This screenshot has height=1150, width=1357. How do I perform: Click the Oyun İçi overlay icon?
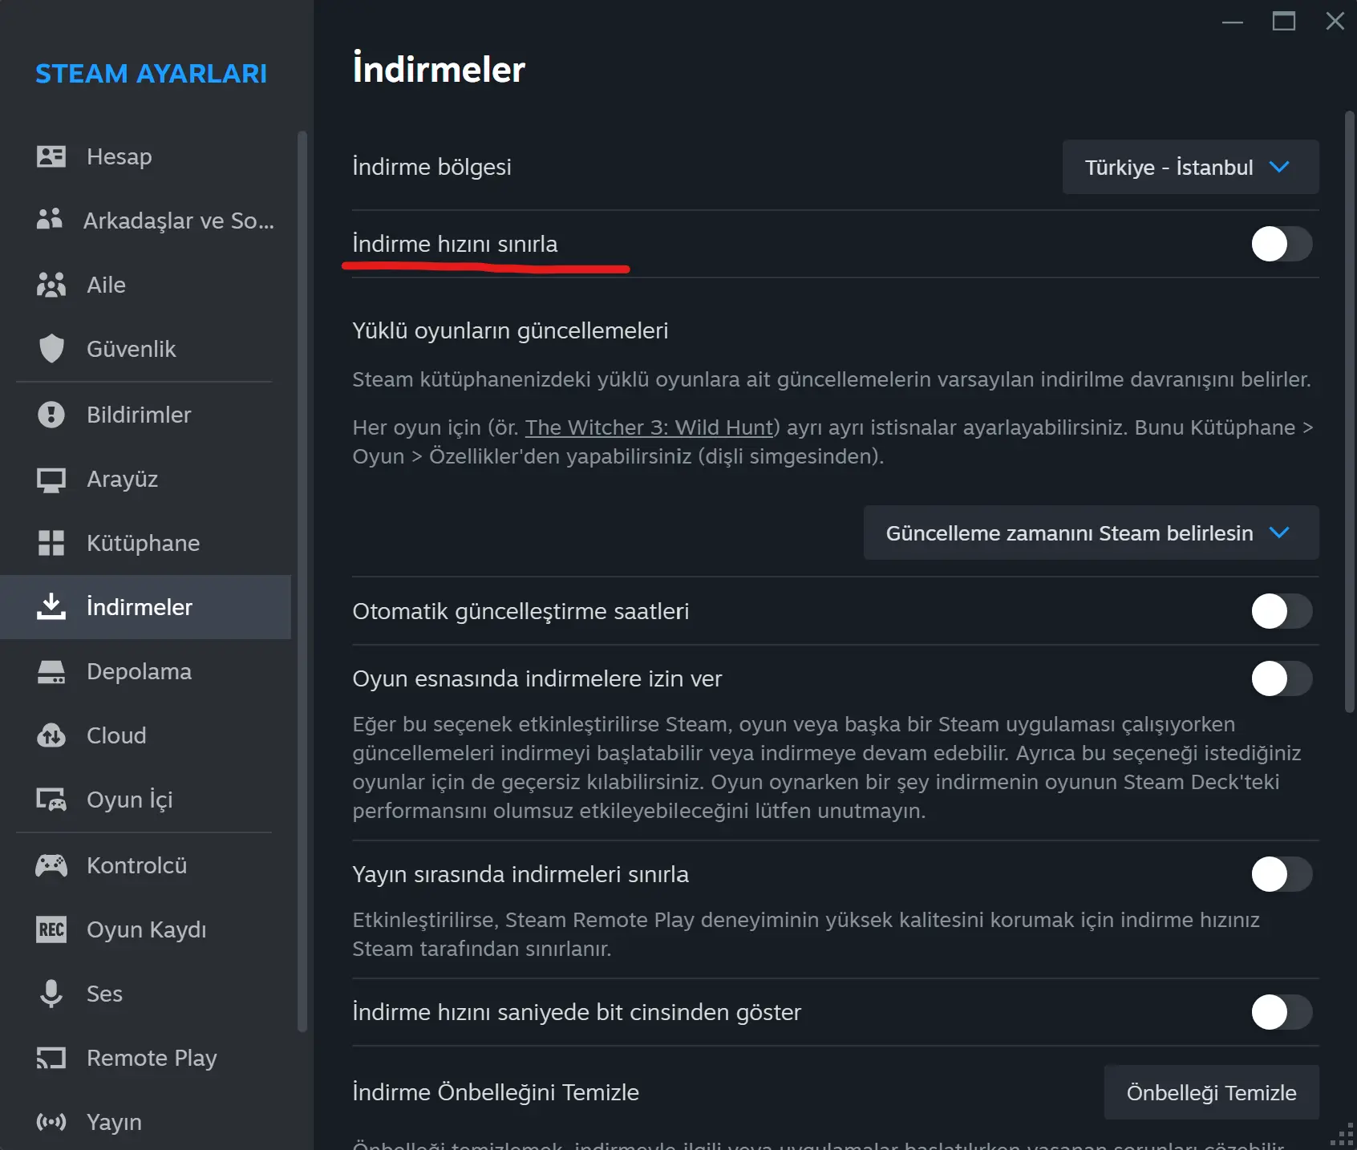click(51, 800)
